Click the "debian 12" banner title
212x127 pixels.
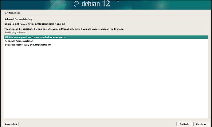(x=96, y=4)
